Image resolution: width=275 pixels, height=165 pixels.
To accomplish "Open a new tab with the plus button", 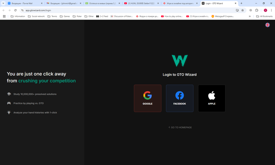I will [x=241, y=3].
